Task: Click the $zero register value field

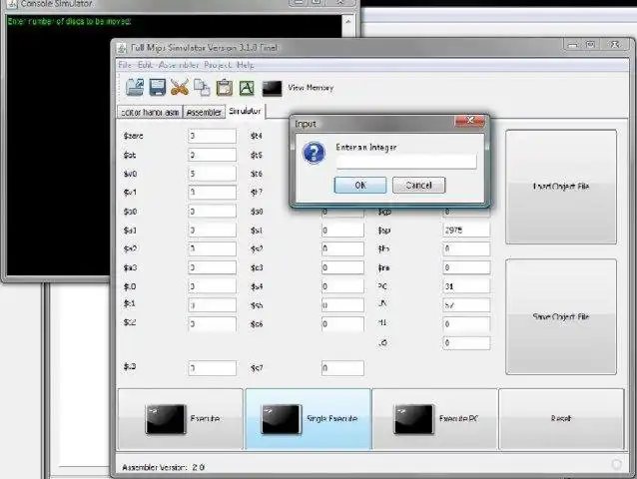Action: click(212, 136)
